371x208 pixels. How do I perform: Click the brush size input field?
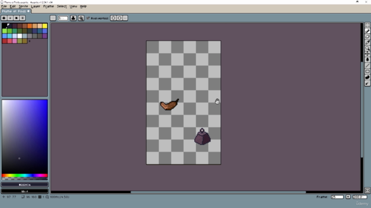(x=63, y=18)
